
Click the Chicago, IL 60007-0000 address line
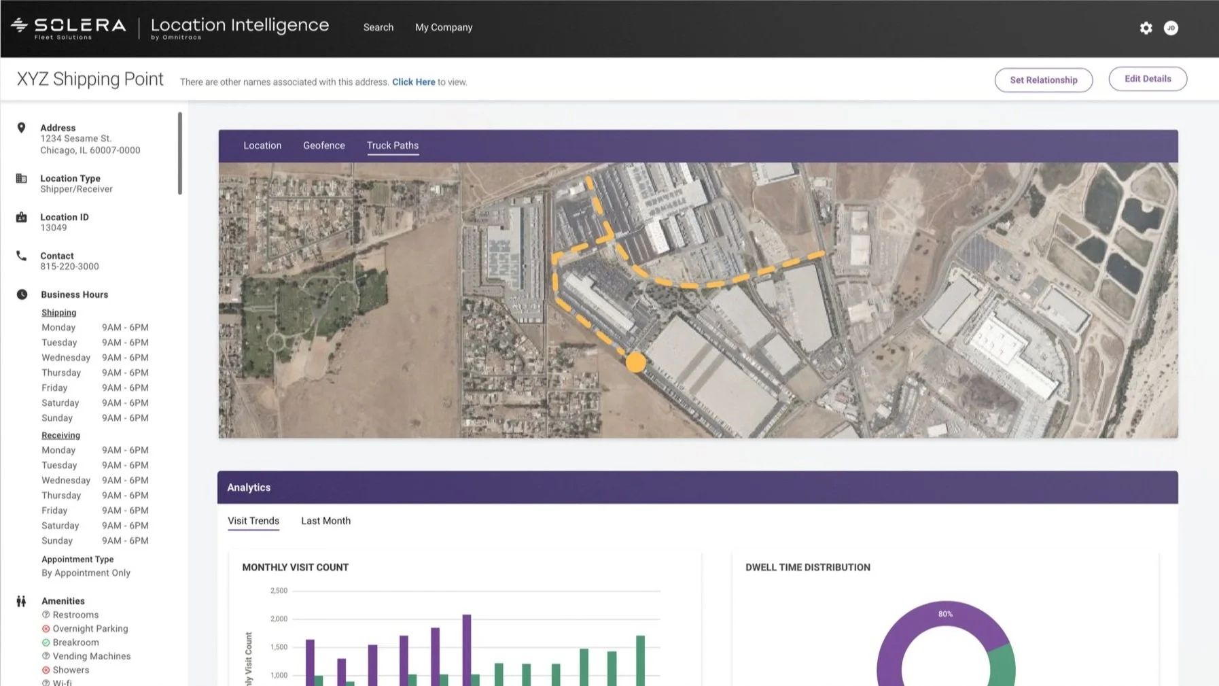(x=90, y=150)
